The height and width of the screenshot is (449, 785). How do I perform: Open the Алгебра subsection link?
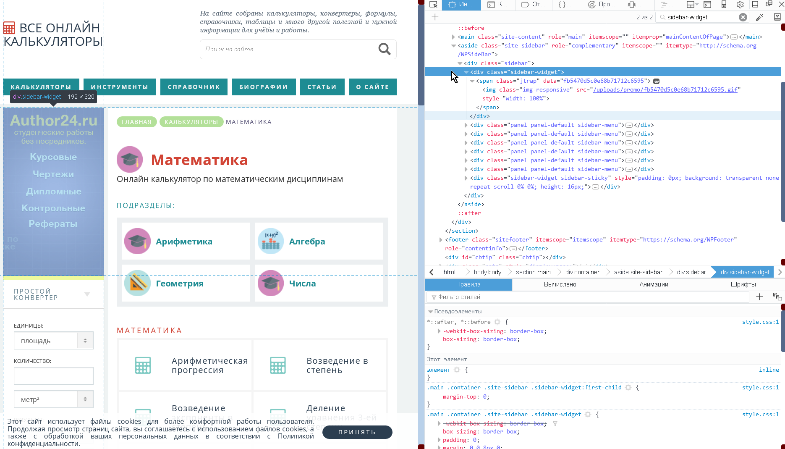307,242
